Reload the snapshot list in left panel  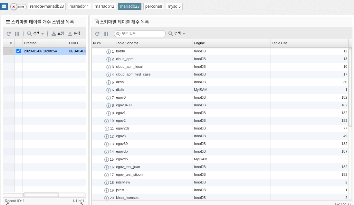9,33
